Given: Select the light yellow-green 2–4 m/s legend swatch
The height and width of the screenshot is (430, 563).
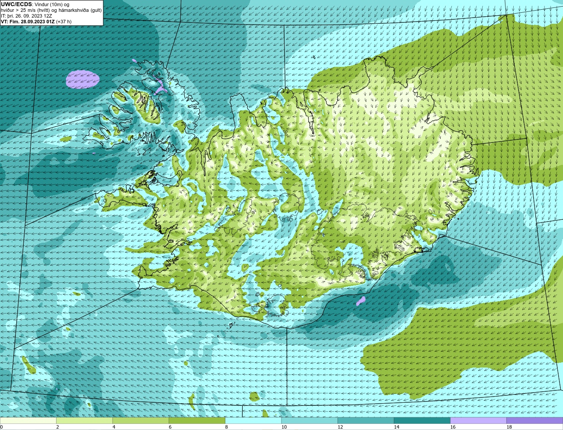Looking at the screenshot, I should coord(84,420).
